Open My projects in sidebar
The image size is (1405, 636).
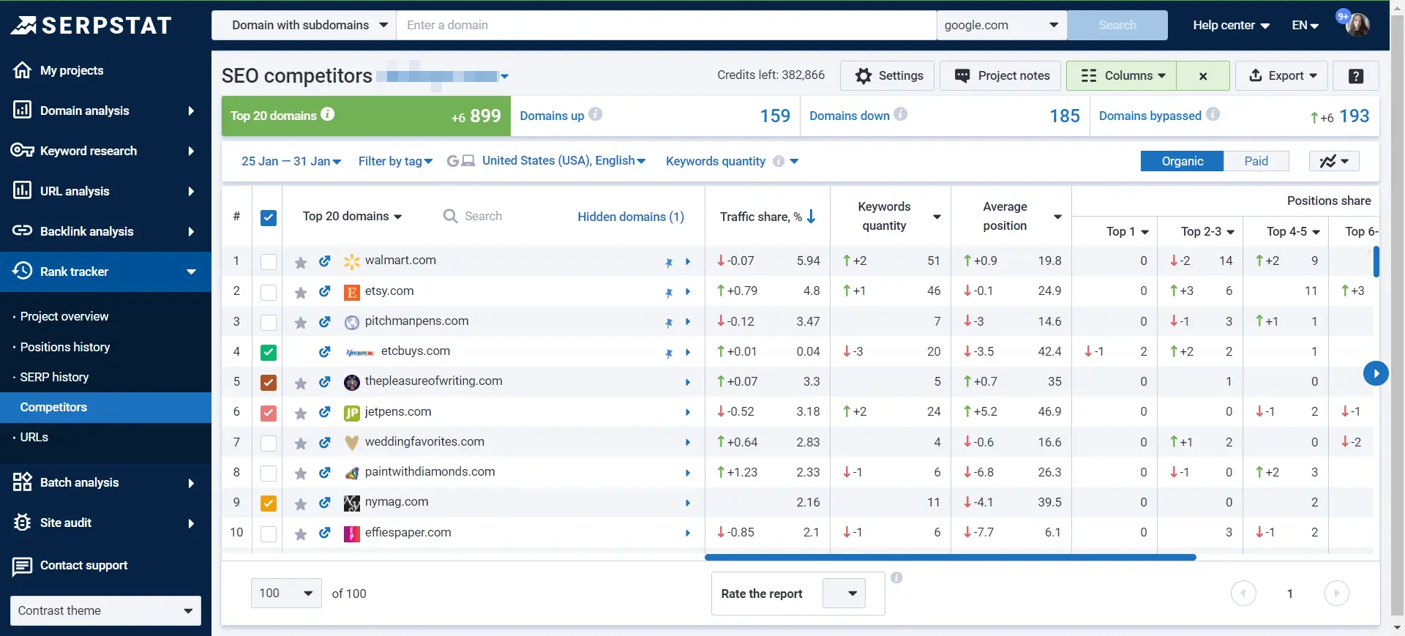pos(72,70)
